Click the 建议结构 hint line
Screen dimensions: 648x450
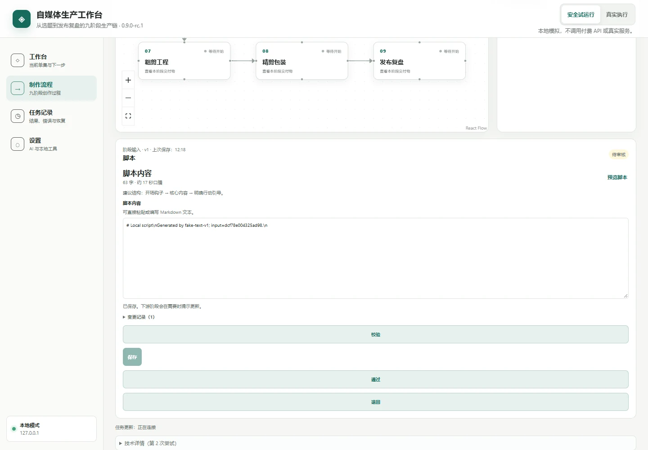point(174,193)
